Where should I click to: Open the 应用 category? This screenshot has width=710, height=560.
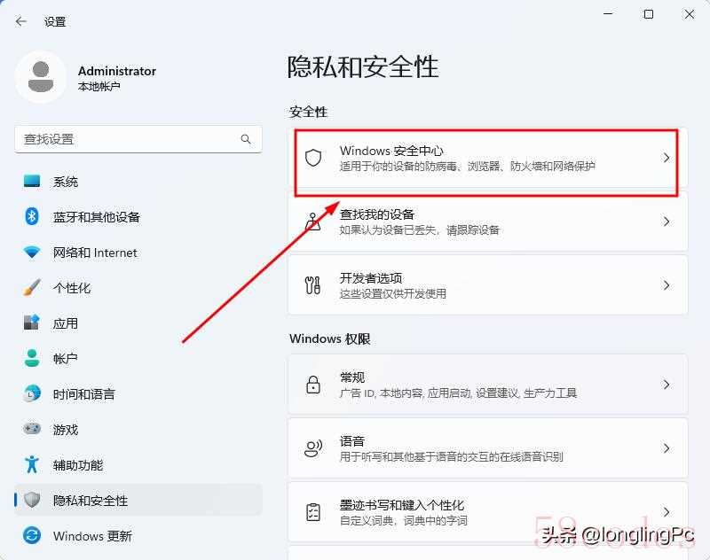[x=138, y=323]
